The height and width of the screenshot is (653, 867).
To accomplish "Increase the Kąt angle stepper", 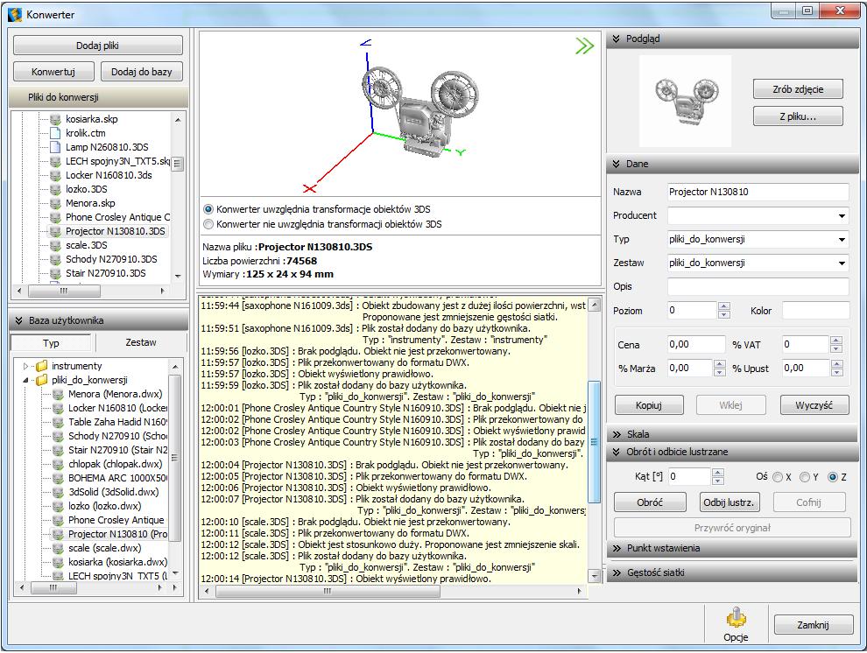I will click(x=717, y=473).
